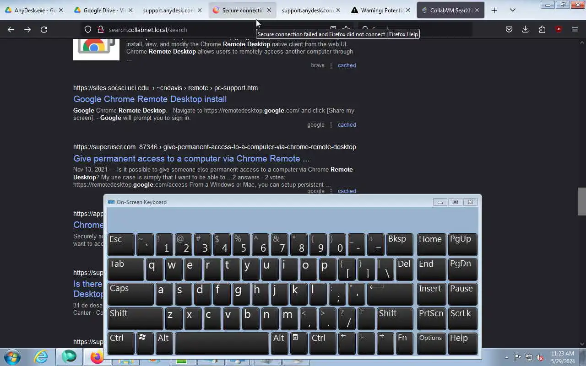Expand the list all tabs chevron
The height and width of the screenshot is (366, 586).
coord(513,10)
